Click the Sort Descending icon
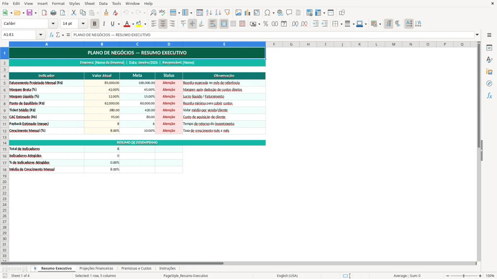 (x=218, y=13)
